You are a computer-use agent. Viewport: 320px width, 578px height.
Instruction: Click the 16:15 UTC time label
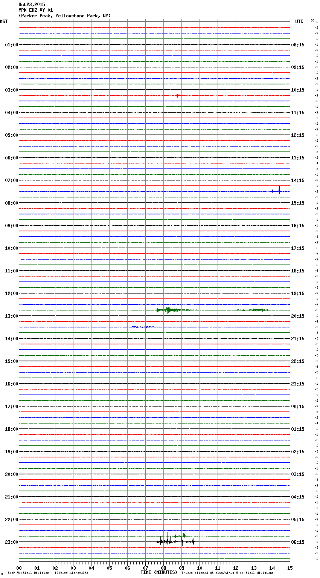click(x=298, y=226)
